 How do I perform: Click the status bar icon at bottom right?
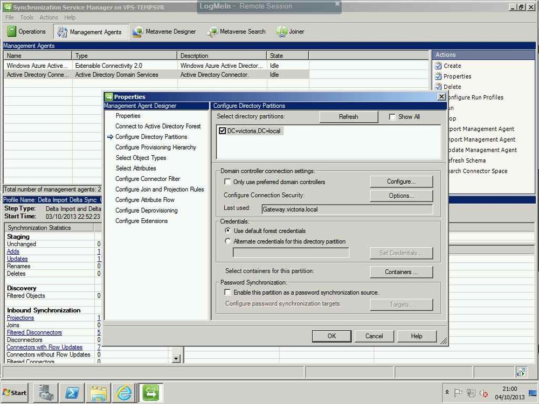coord(521,372)
